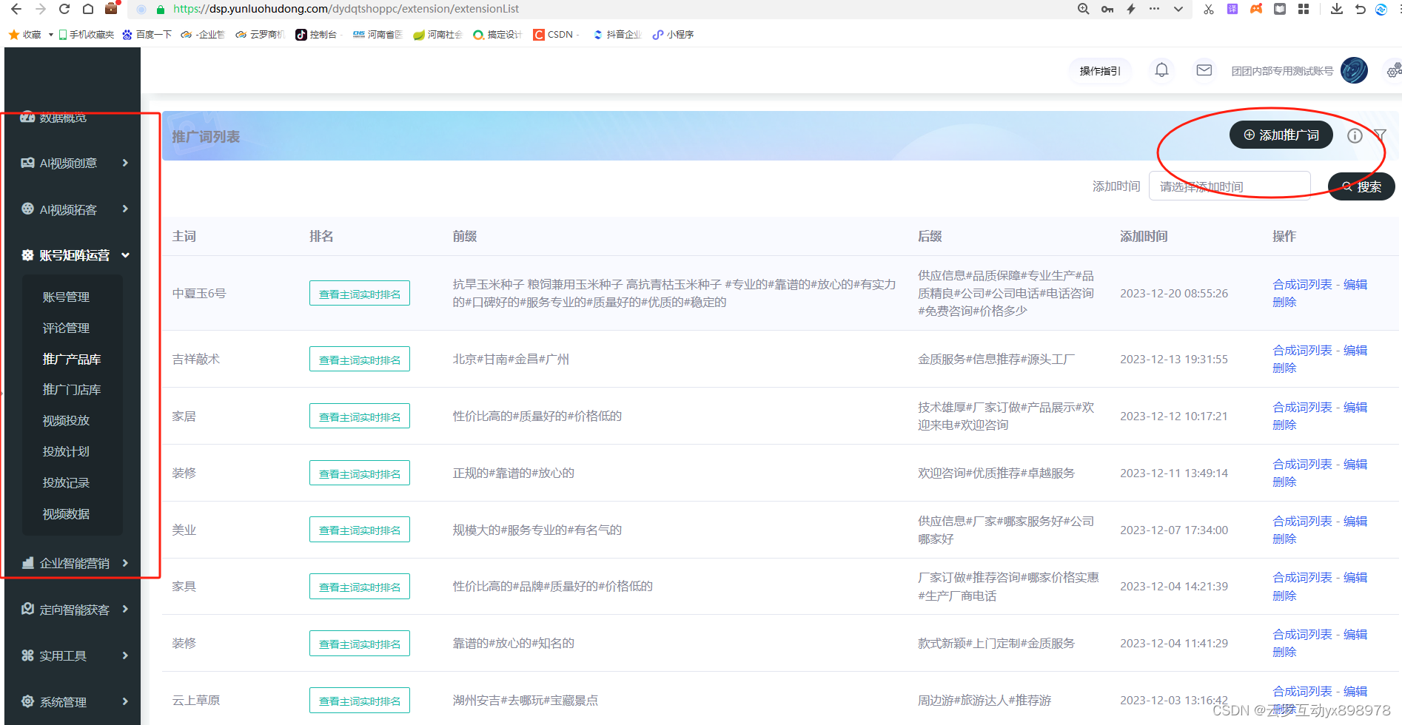Open the mail messages envelope
This screenshot has width=1402, height=725.
tap(1204, 70)
